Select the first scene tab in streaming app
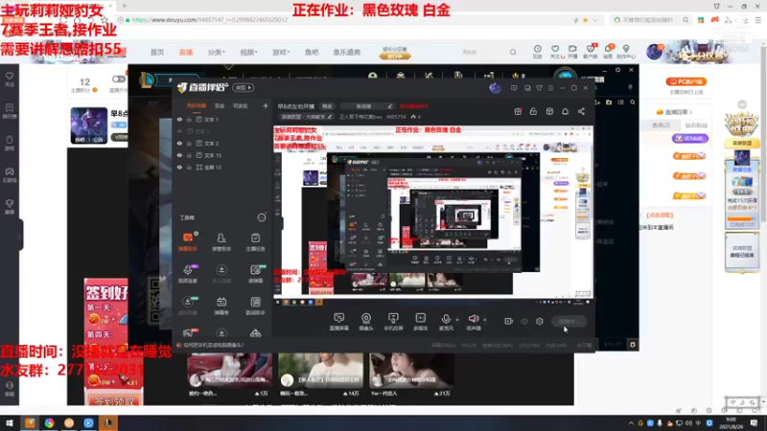Image resolution: width=767 pixels, height=431 pixels. tap(197, 105)
